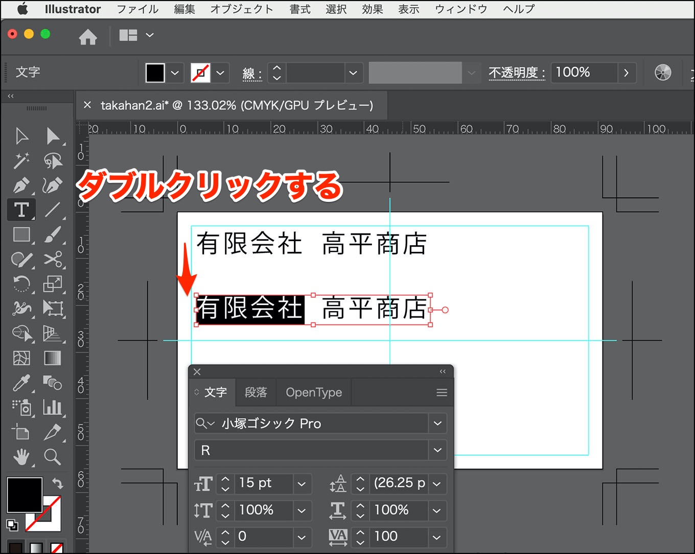Open the leading 26.25 pt dropdown
Viewport: 695px width, 554px height.
pyautogui.click(x=436, y=483)
